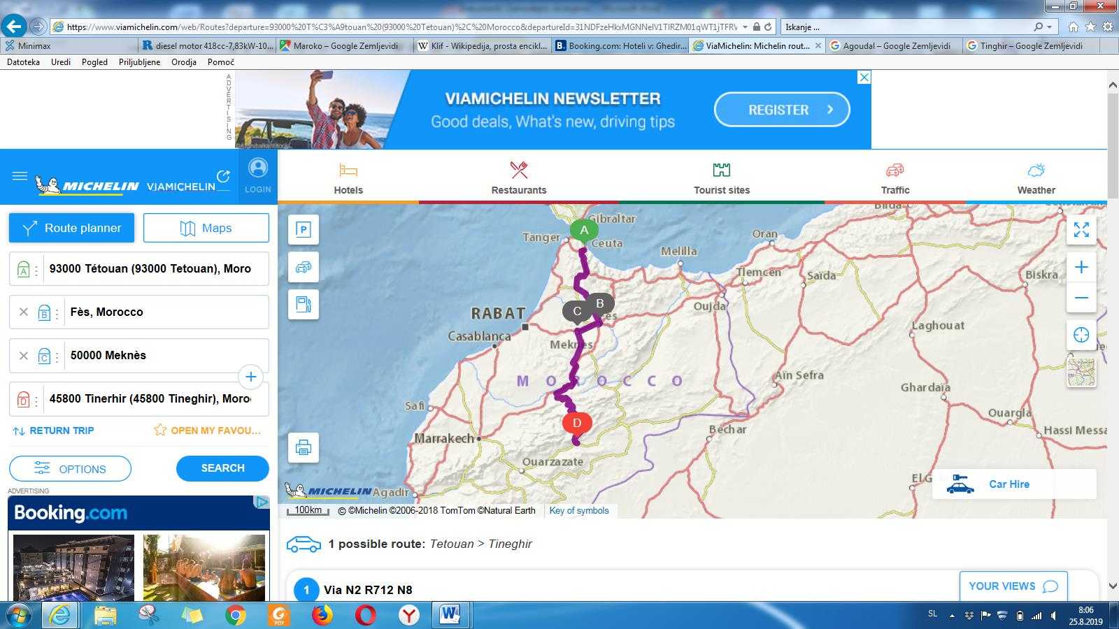Open Key of symbols link
Viewport: 1119px width, 629px height.
[x=579, y=510]
